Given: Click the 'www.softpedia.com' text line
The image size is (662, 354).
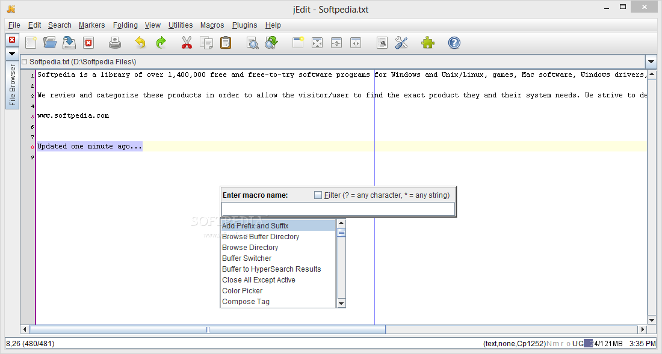Looking at the screenshot, I should pos(73,115).
